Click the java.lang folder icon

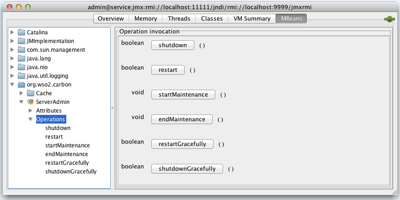[x=21, y=59]
